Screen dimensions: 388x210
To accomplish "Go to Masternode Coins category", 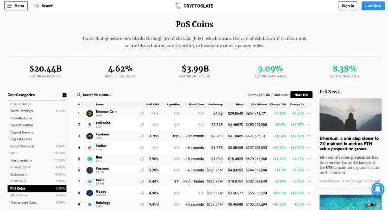I will coord(23,202).
